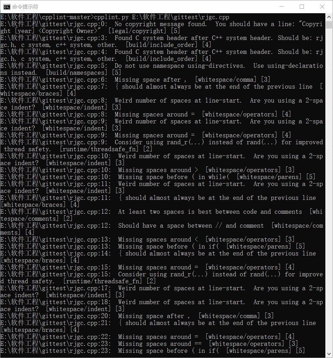Click the vertical scrollbar thumb
Image resolution: width=333 pixels, height=358 pixels.
point(329,25)
